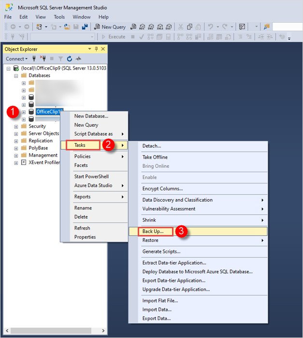303x338 pixels.
Task: Click the Copy toolbar icon
Action: point(189,27)
